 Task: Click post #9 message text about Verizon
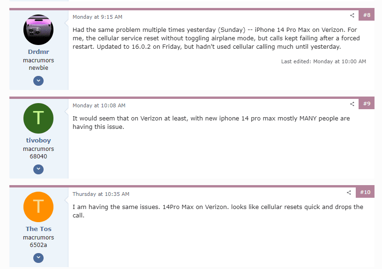coord(211,123)
